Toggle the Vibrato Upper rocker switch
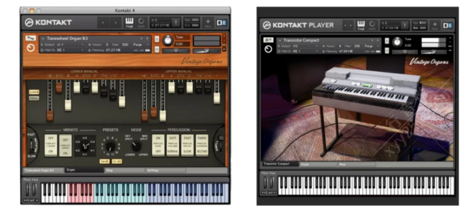This screenshot has height=220, width=472. click(65, 145)
